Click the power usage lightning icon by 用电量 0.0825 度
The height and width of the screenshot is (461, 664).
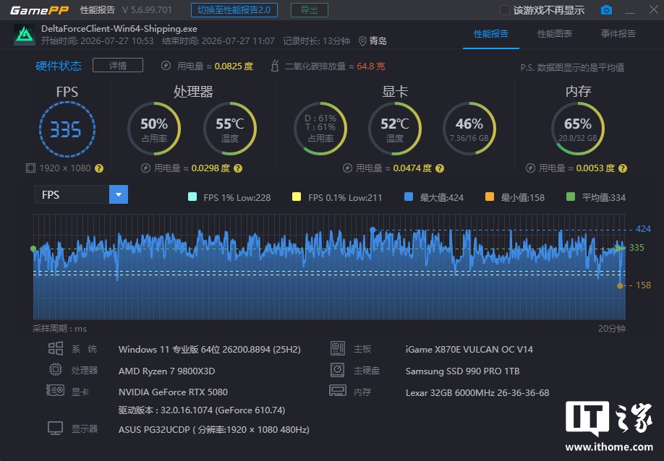[166, 66]
